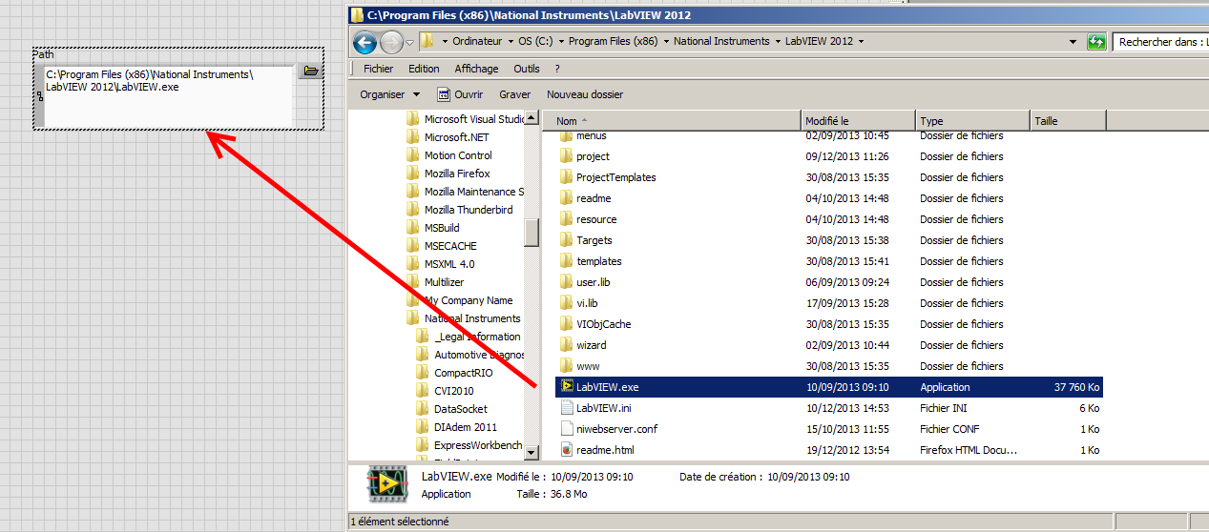Select MSXML 4.0 in folder tree
This screenshot has height=532, width=1209.
click(x=449, y=264)
